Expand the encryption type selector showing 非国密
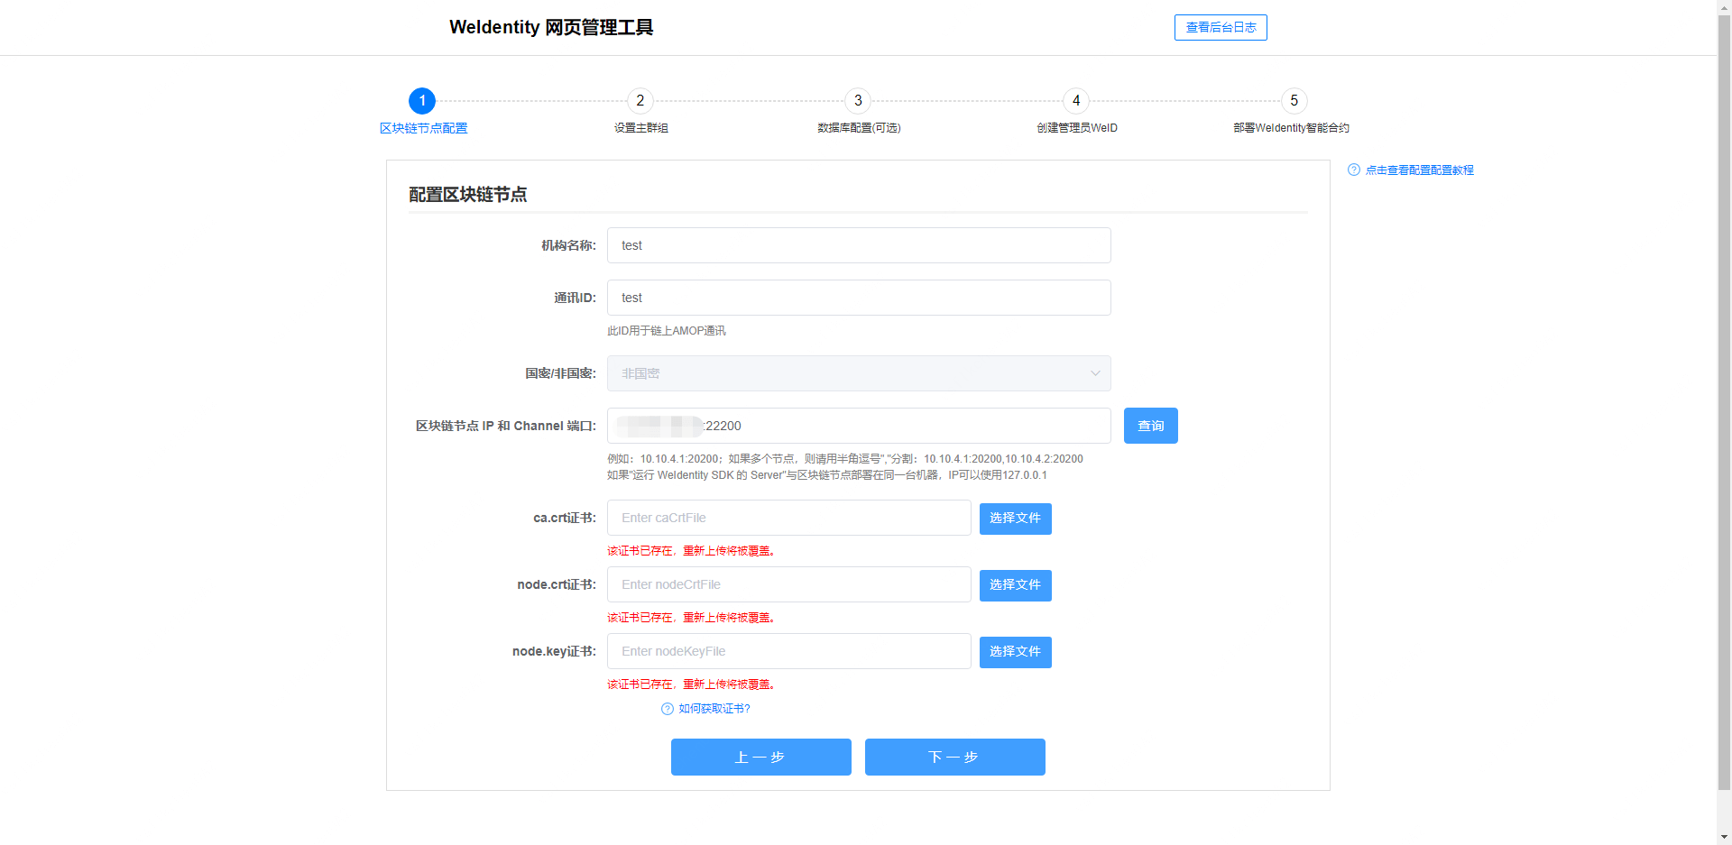The height and width of the screenshot is (845, 1732). coord(858,373)
